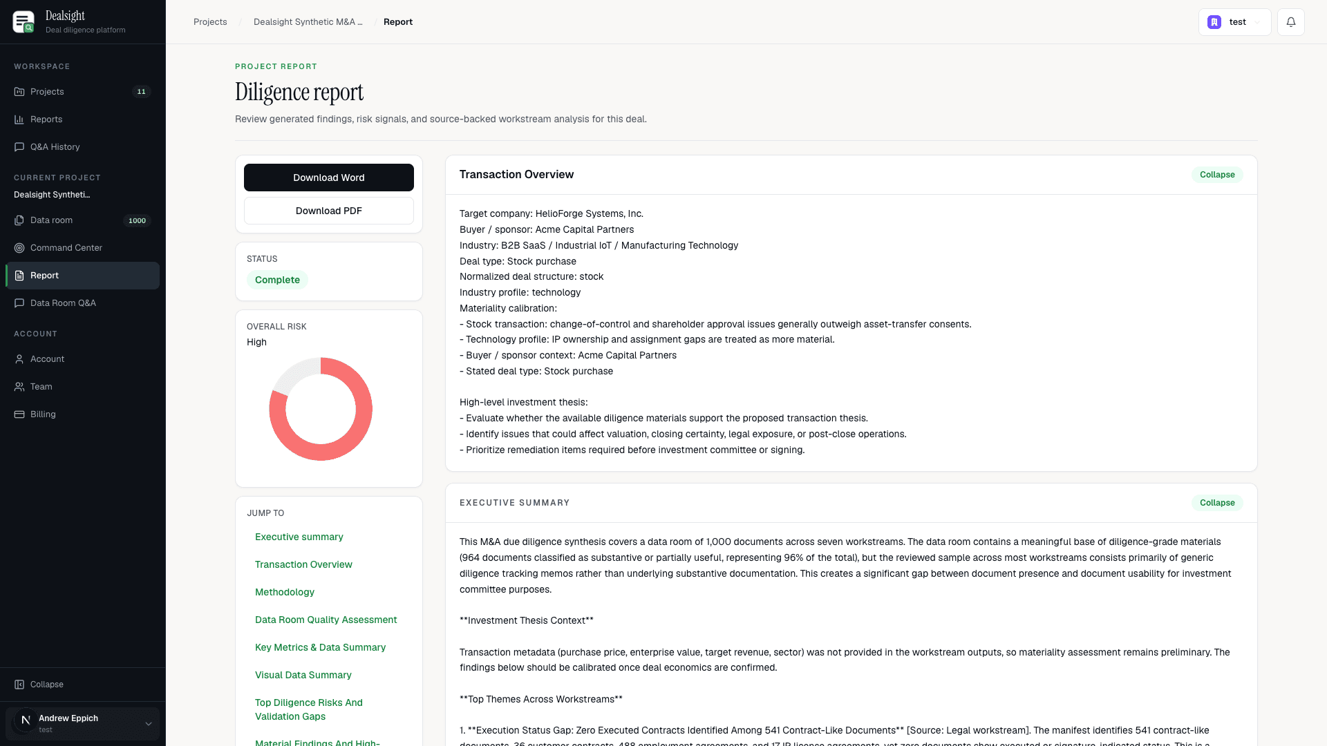Navigate to Command Center

coord(82,248)
